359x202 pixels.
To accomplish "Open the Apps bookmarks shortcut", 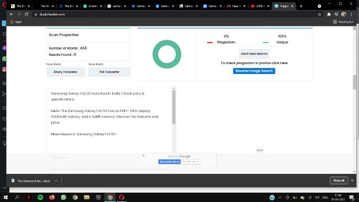I will tap(16, 22).
